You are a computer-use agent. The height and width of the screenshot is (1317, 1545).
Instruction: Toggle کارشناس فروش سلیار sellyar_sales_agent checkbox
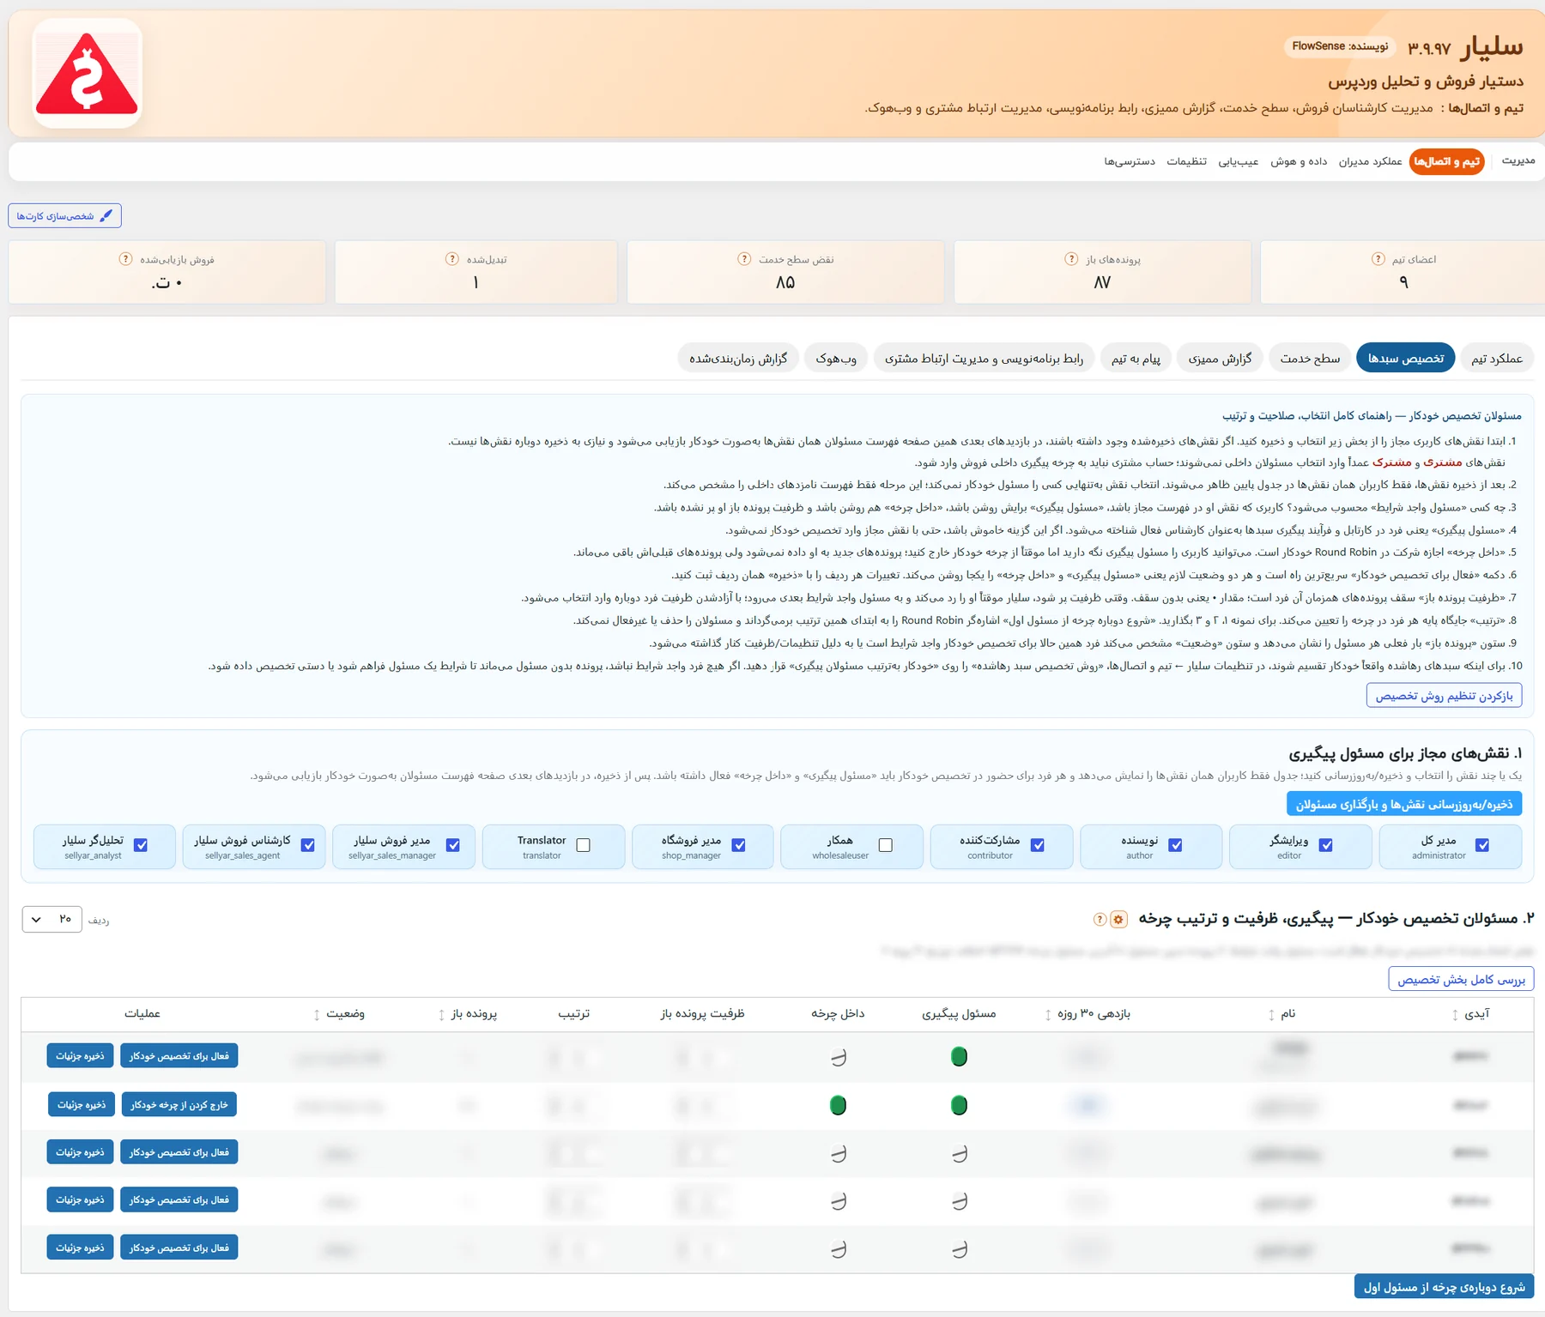tap(308, 845)
